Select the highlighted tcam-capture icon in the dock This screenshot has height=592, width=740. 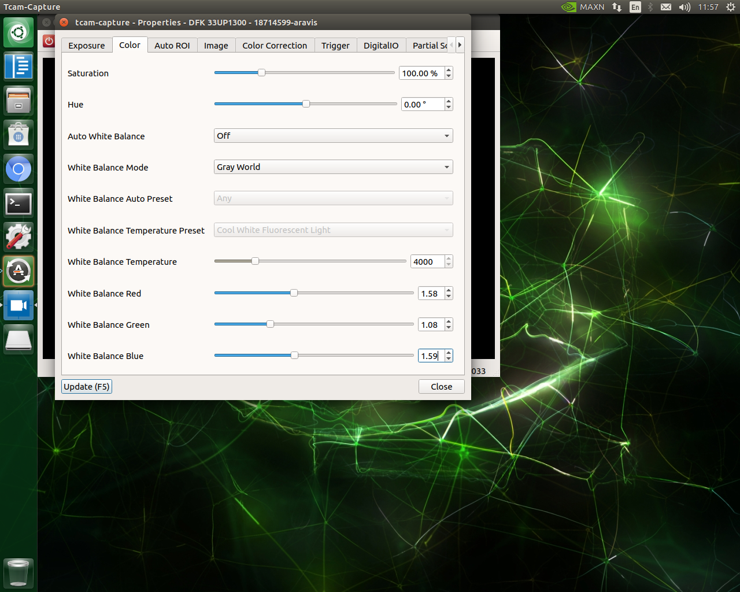pos(18,271)
